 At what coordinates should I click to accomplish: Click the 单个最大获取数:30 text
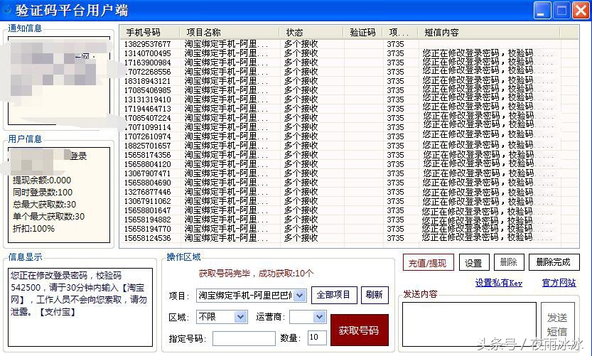(x=48, y=217)
